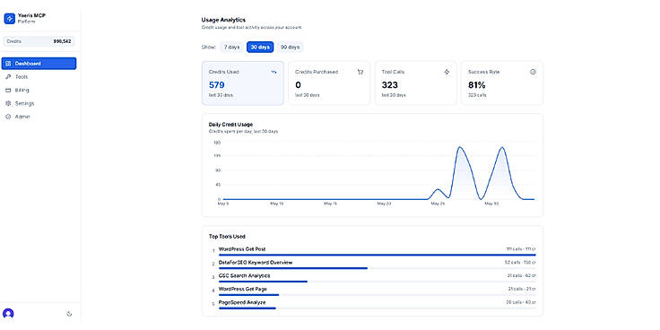Click the small icon right of the avatar
The image size is (660, 330).
point(69,314)
